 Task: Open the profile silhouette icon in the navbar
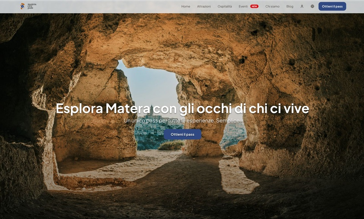coord(301,6)
